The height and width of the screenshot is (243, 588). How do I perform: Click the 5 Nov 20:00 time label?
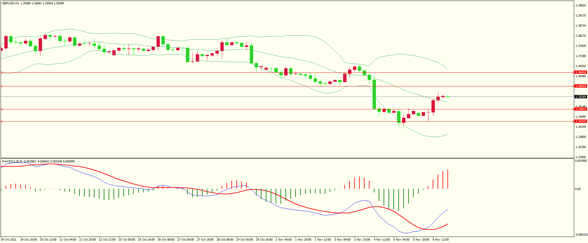point(421,240)
